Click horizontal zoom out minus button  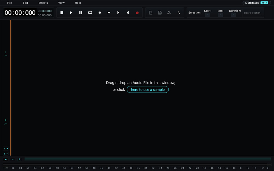click(13, 160)
